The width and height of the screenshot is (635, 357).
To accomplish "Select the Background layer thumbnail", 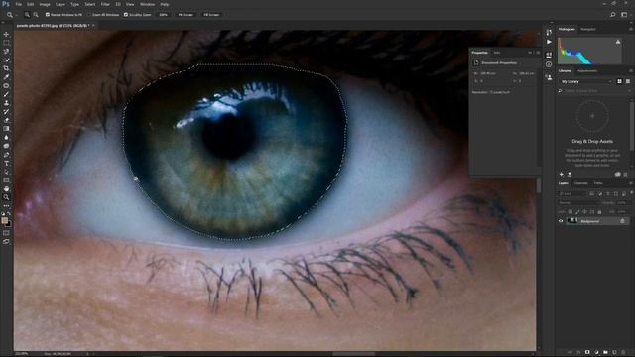I will 572,221.
